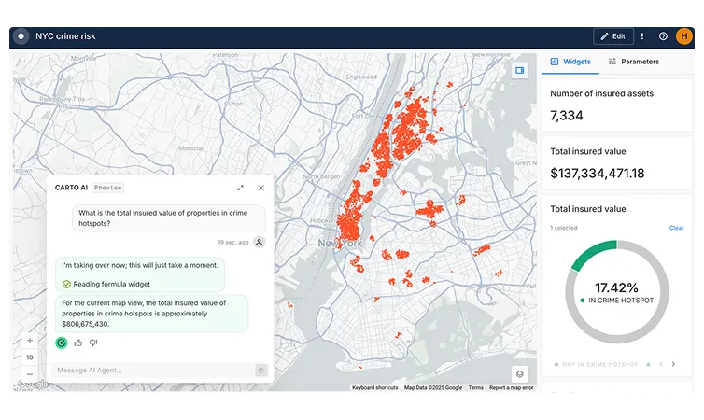Clear the pie widget selection
The image size is (704, 420).
coord(676,228)
